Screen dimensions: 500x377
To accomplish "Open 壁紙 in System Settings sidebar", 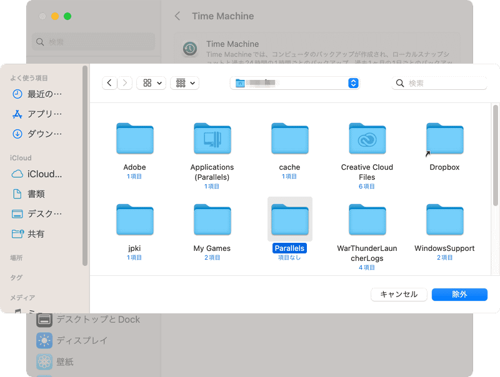I will click(x=55, y=362).
